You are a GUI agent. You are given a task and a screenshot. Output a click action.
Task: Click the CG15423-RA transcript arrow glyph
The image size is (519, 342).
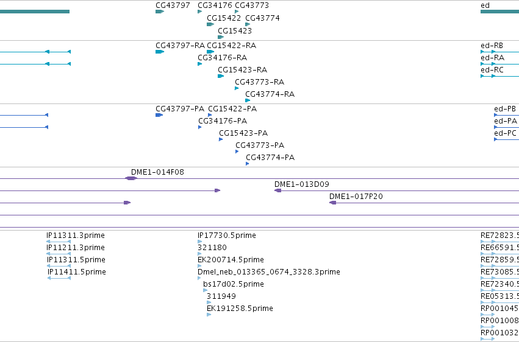221,76
